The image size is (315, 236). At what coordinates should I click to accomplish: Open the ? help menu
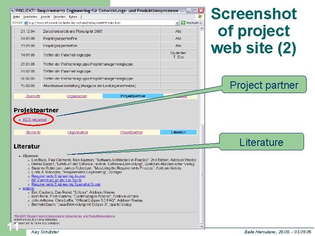tap(81, 17)
